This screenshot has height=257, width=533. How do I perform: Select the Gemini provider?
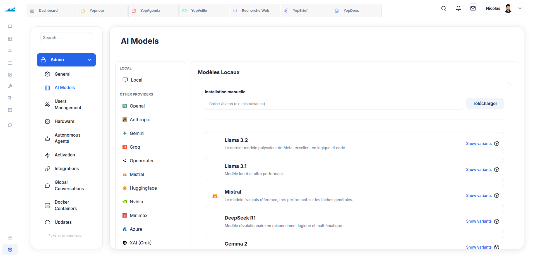[x=150, y=133]
